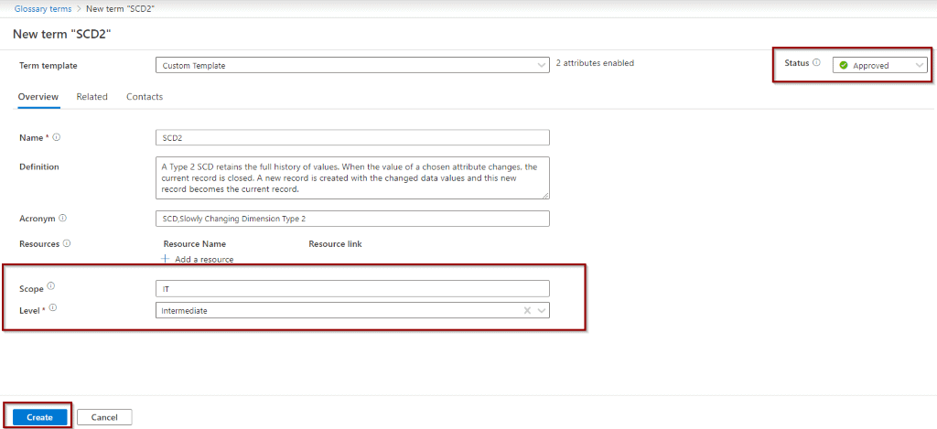Screen dimensions: 937x429
Task: Switch to the Contacts tab
Action: point(145,96)
